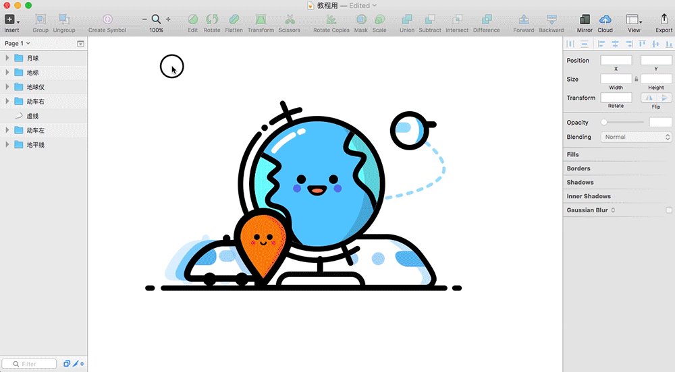
Task: Click the Export toolbar icon
Action: point(664,20)
